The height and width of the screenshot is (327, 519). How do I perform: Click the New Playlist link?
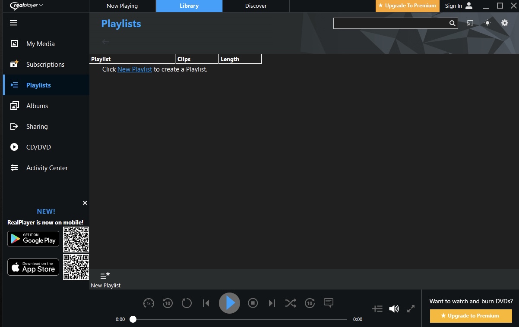[x=134, y=69]
